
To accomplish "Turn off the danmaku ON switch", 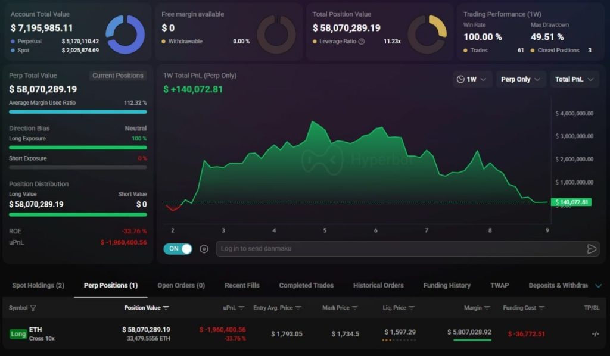I will pyautogui.click(x=178, y=249).
